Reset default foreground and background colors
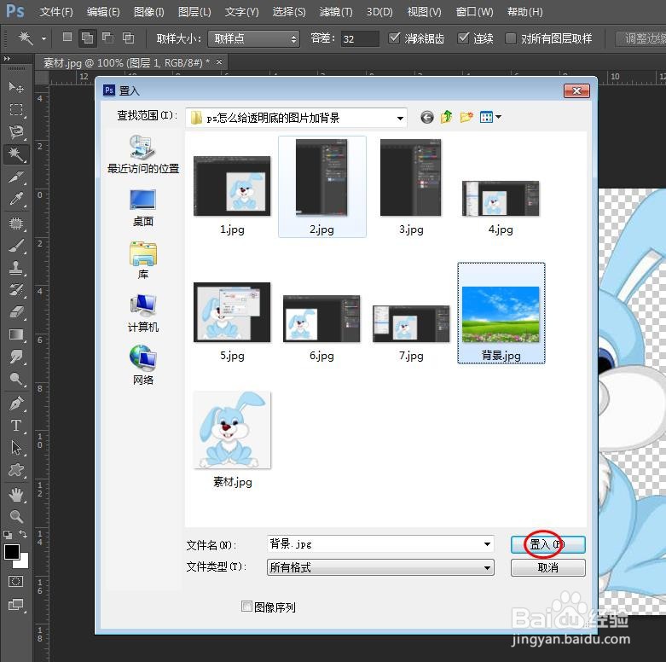The width and height of the screenshot is (666, 662). [7, 535]
